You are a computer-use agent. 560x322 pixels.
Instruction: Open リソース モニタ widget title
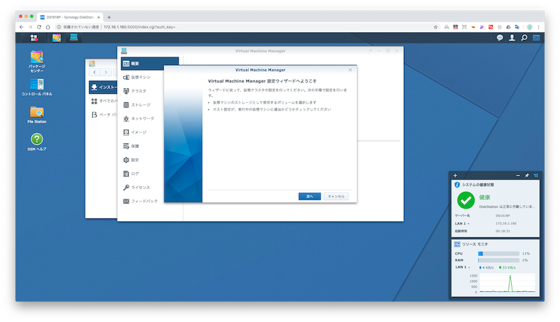click(x=475, y=244)
